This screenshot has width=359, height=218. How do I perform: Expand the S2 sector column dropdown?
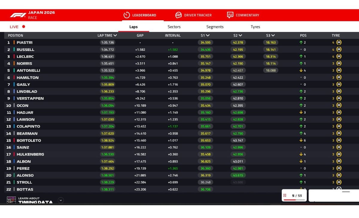coord(240,36)
